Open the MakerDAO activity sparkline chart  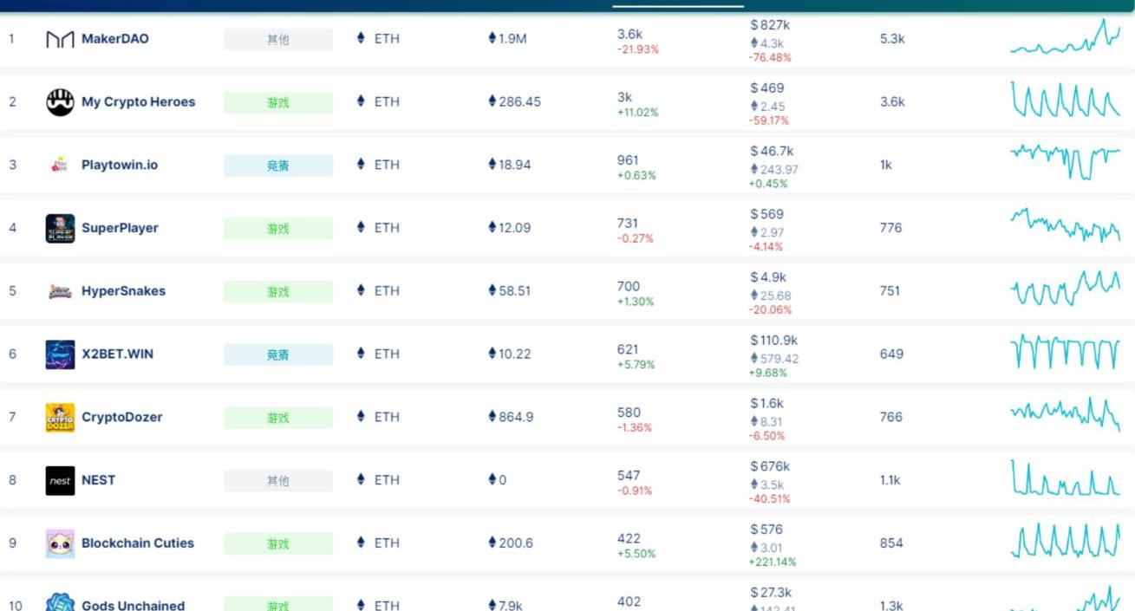click(1066, 37)
